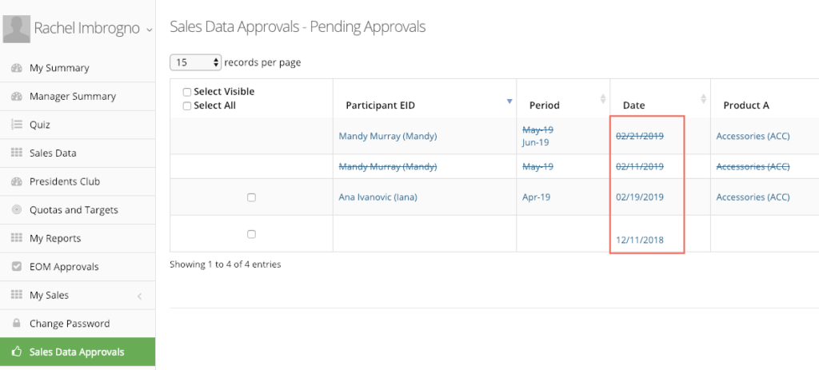The image size is (819, 370).
Task: Click the My Summary dashboard icon
Action: [x=16, y=68]
